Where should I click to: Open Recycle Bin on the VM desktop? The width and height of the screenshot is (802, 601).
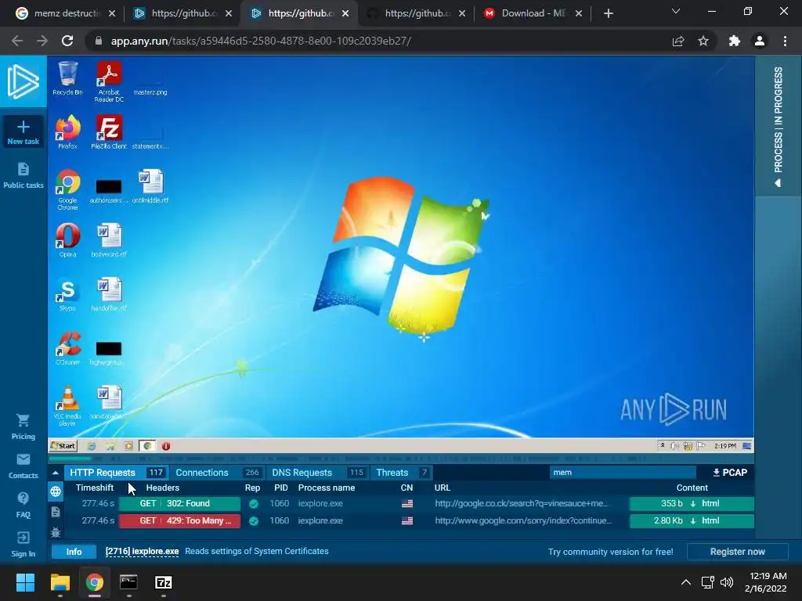pyautogui.click(x=67, y=79)
